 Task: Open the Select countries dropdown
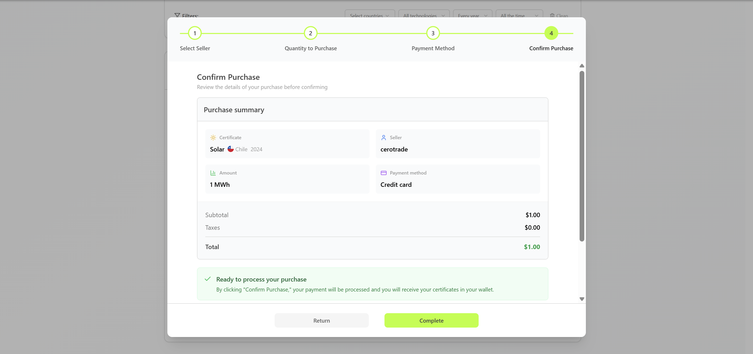(x=369, y=16)
